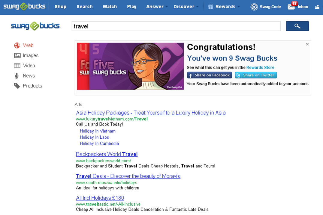Open the Shop section
Viewport: 323px width, 215px height.
[x=60, y=7]
